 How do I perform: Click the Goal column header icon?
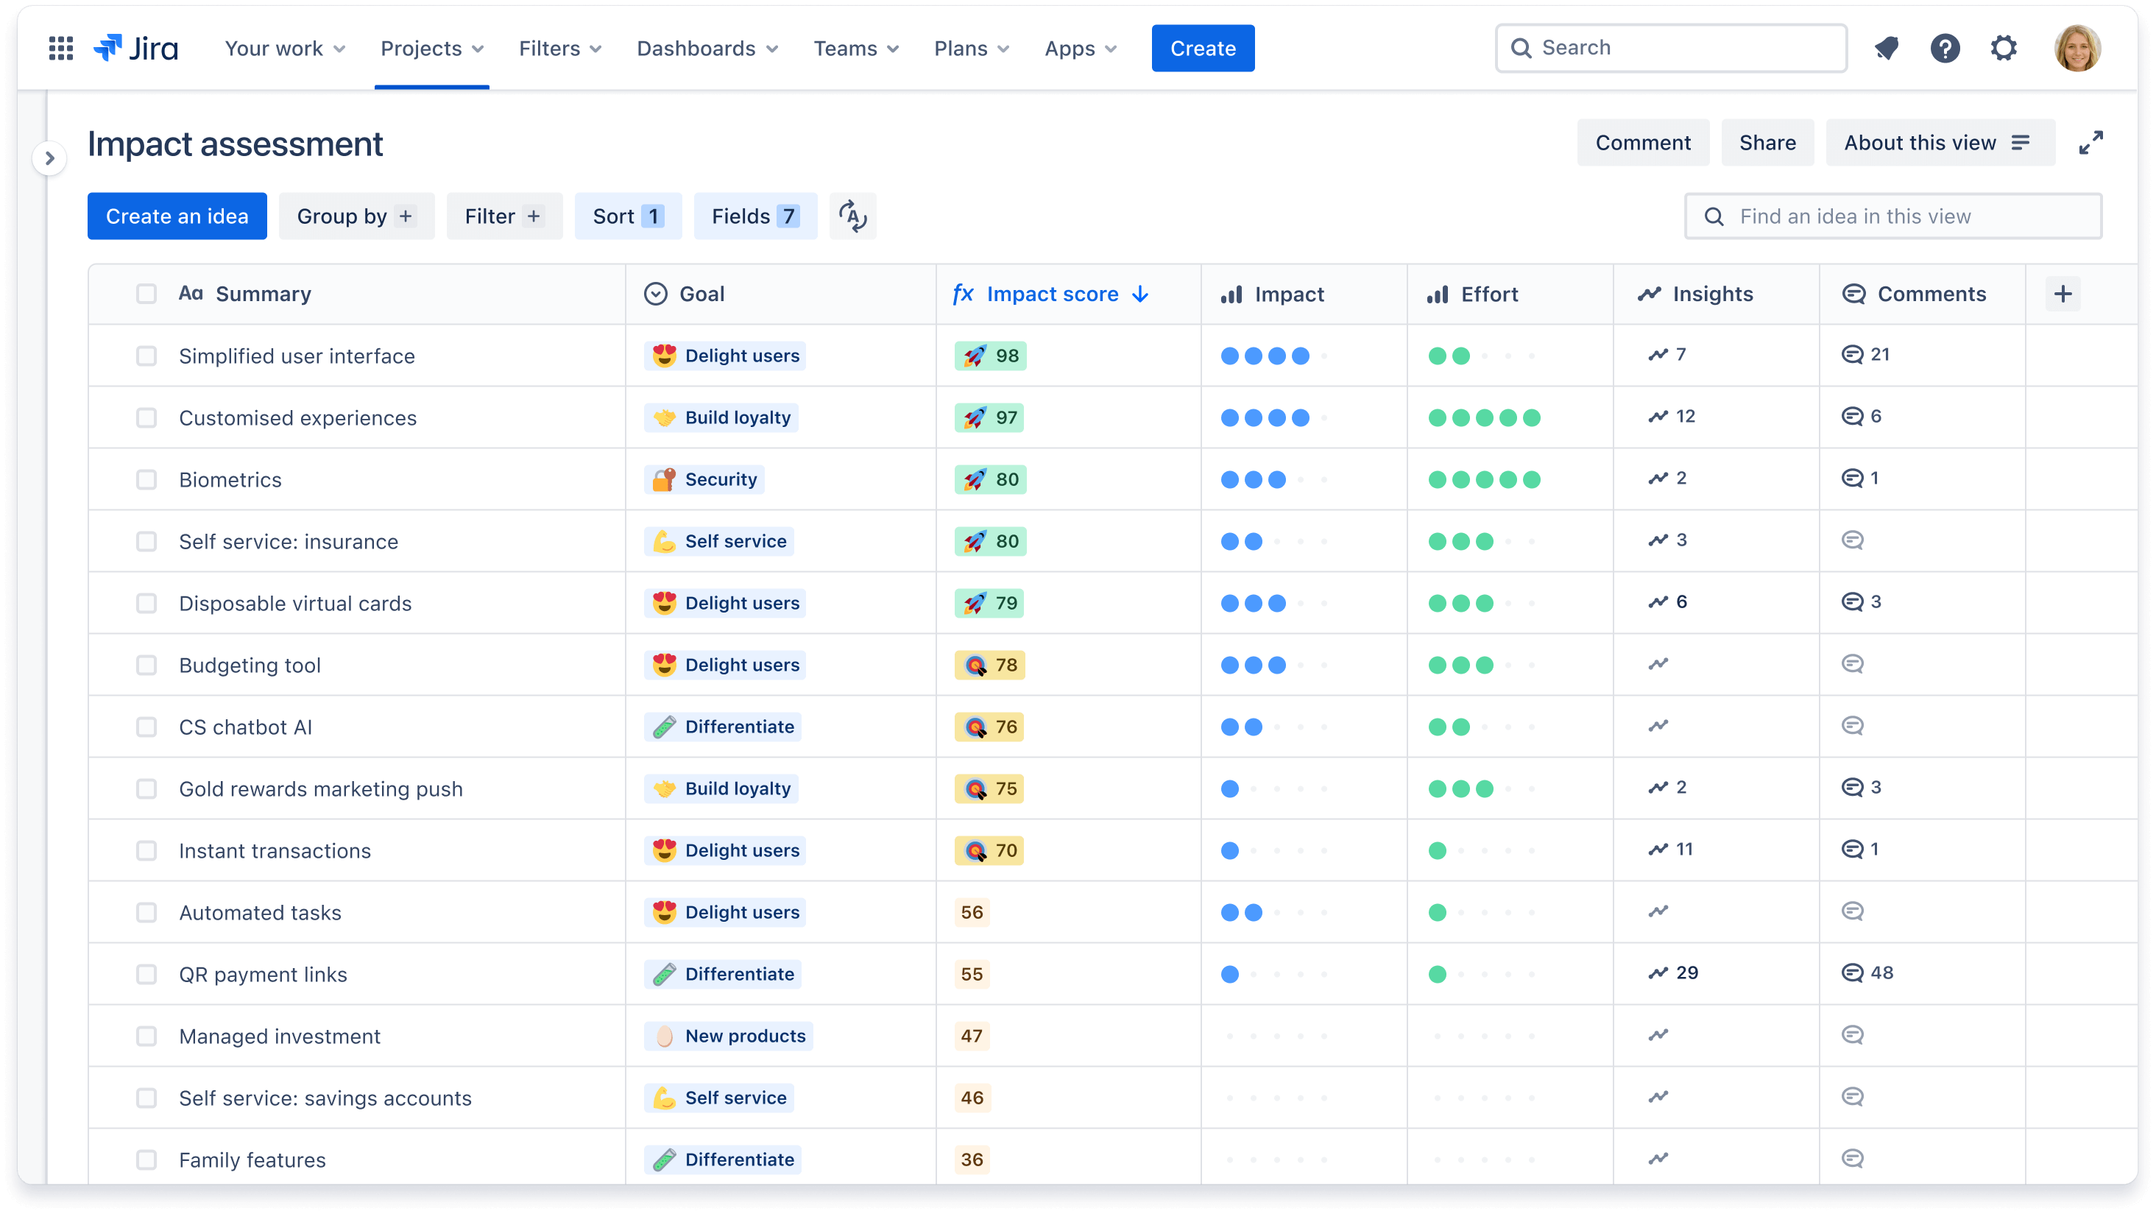coord(656,293)
